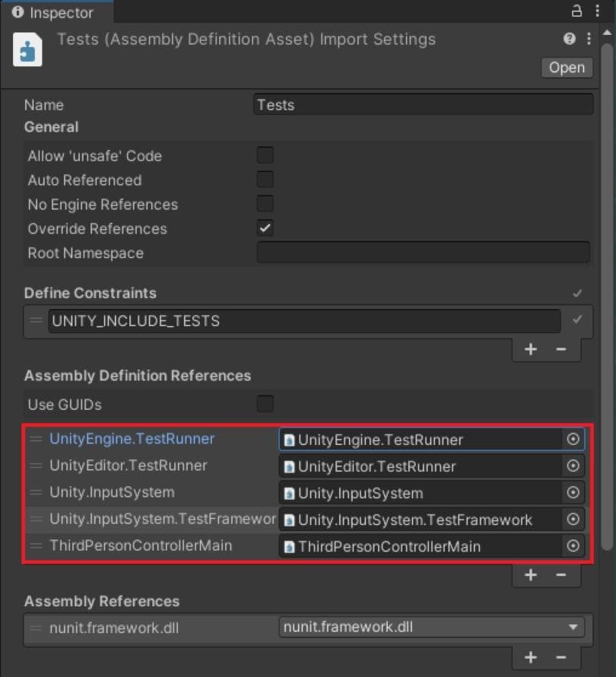Click the padlock icon to lock the Inspector

tap(578, 11)
